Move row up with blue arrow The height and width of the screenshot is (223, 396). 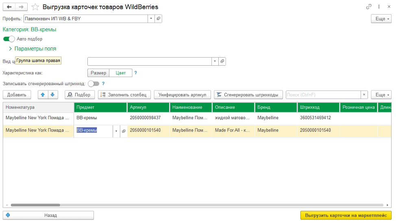tap(43, 94)
